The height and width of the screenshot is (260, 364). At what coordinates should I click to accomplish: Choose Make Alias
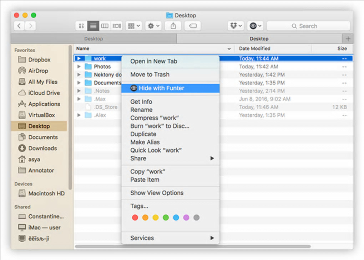170,142
